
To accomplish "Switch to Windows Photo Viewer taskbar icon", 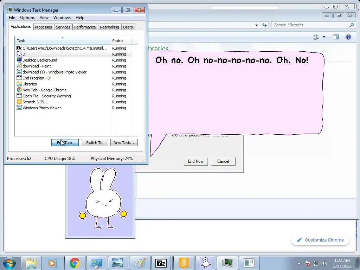I will coord(118,263).
